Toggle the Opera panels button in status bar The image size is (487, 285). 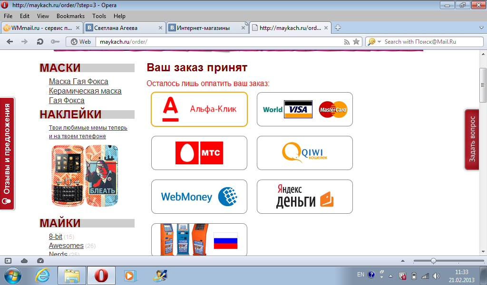pyautogui.click(x=8, y=261)
